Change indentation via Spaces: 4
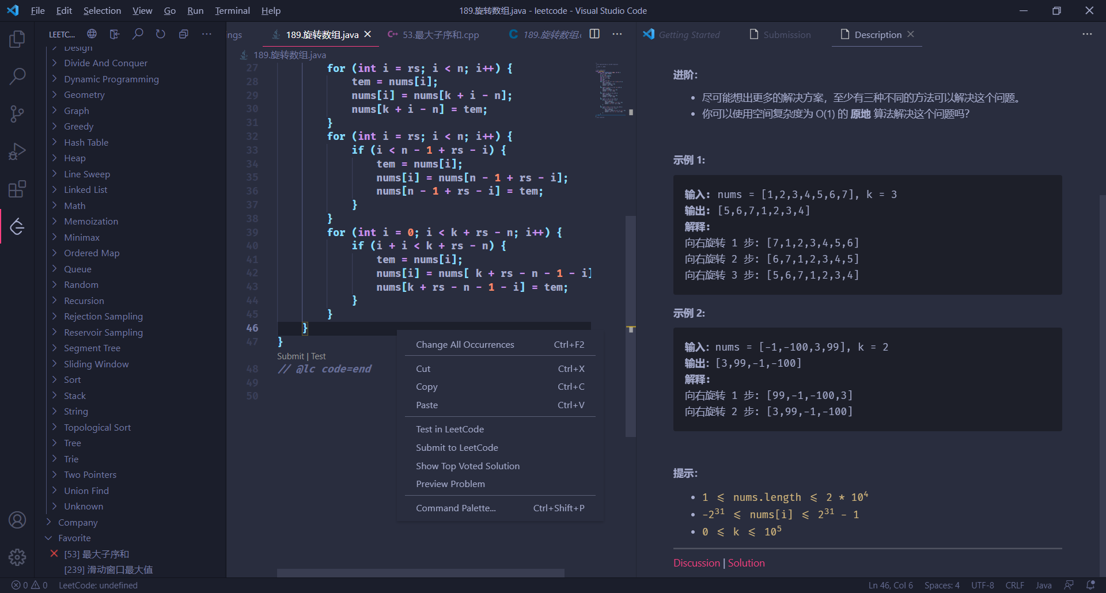 (x=942, y=585)
